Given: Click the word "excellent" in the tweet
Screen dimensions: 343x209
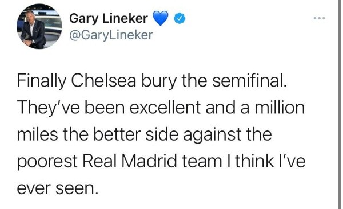Looking at the screenshot, I should point(165,108).
